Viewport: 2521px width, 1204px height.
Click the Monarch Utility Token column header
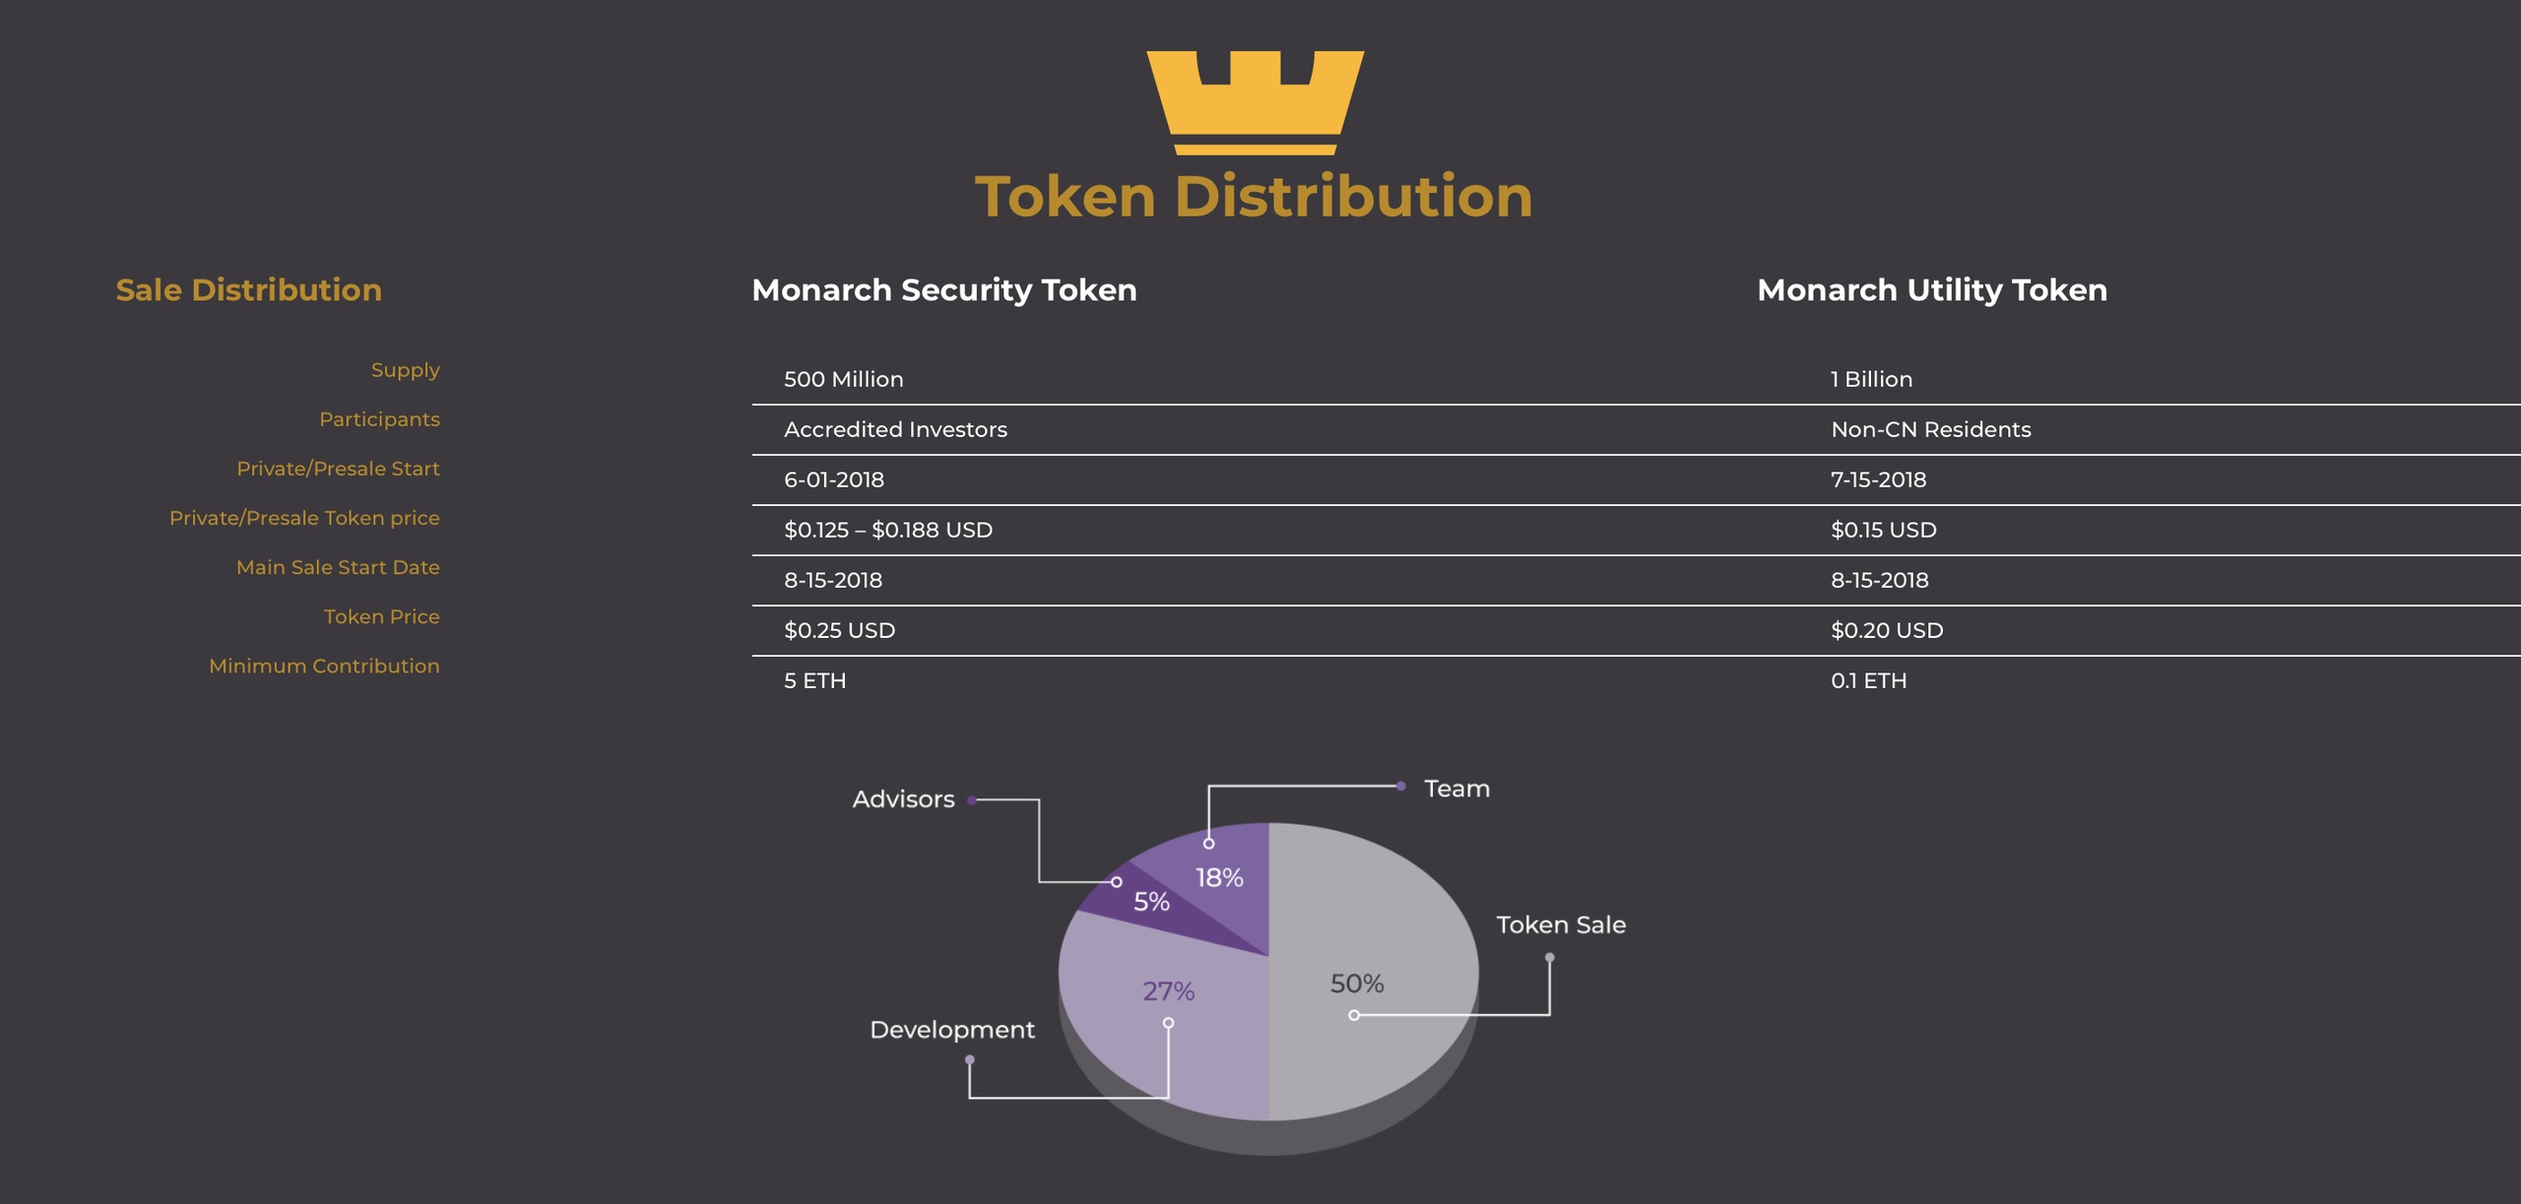1931,289
